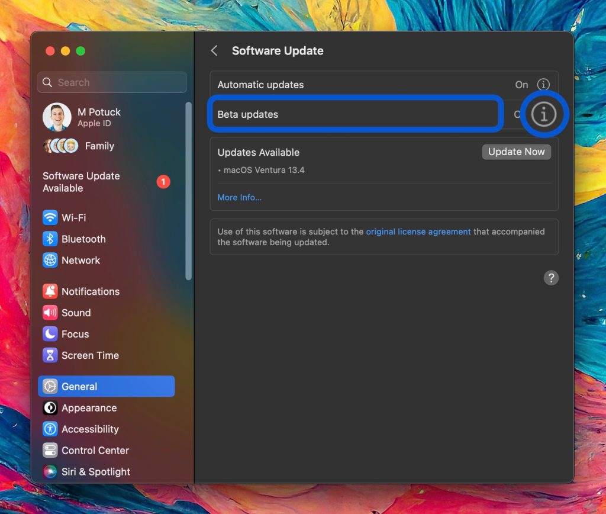Click info icon next to Beta updates
Image resolution: width=606 pixels, height=514 pixels.
[543, 114]
